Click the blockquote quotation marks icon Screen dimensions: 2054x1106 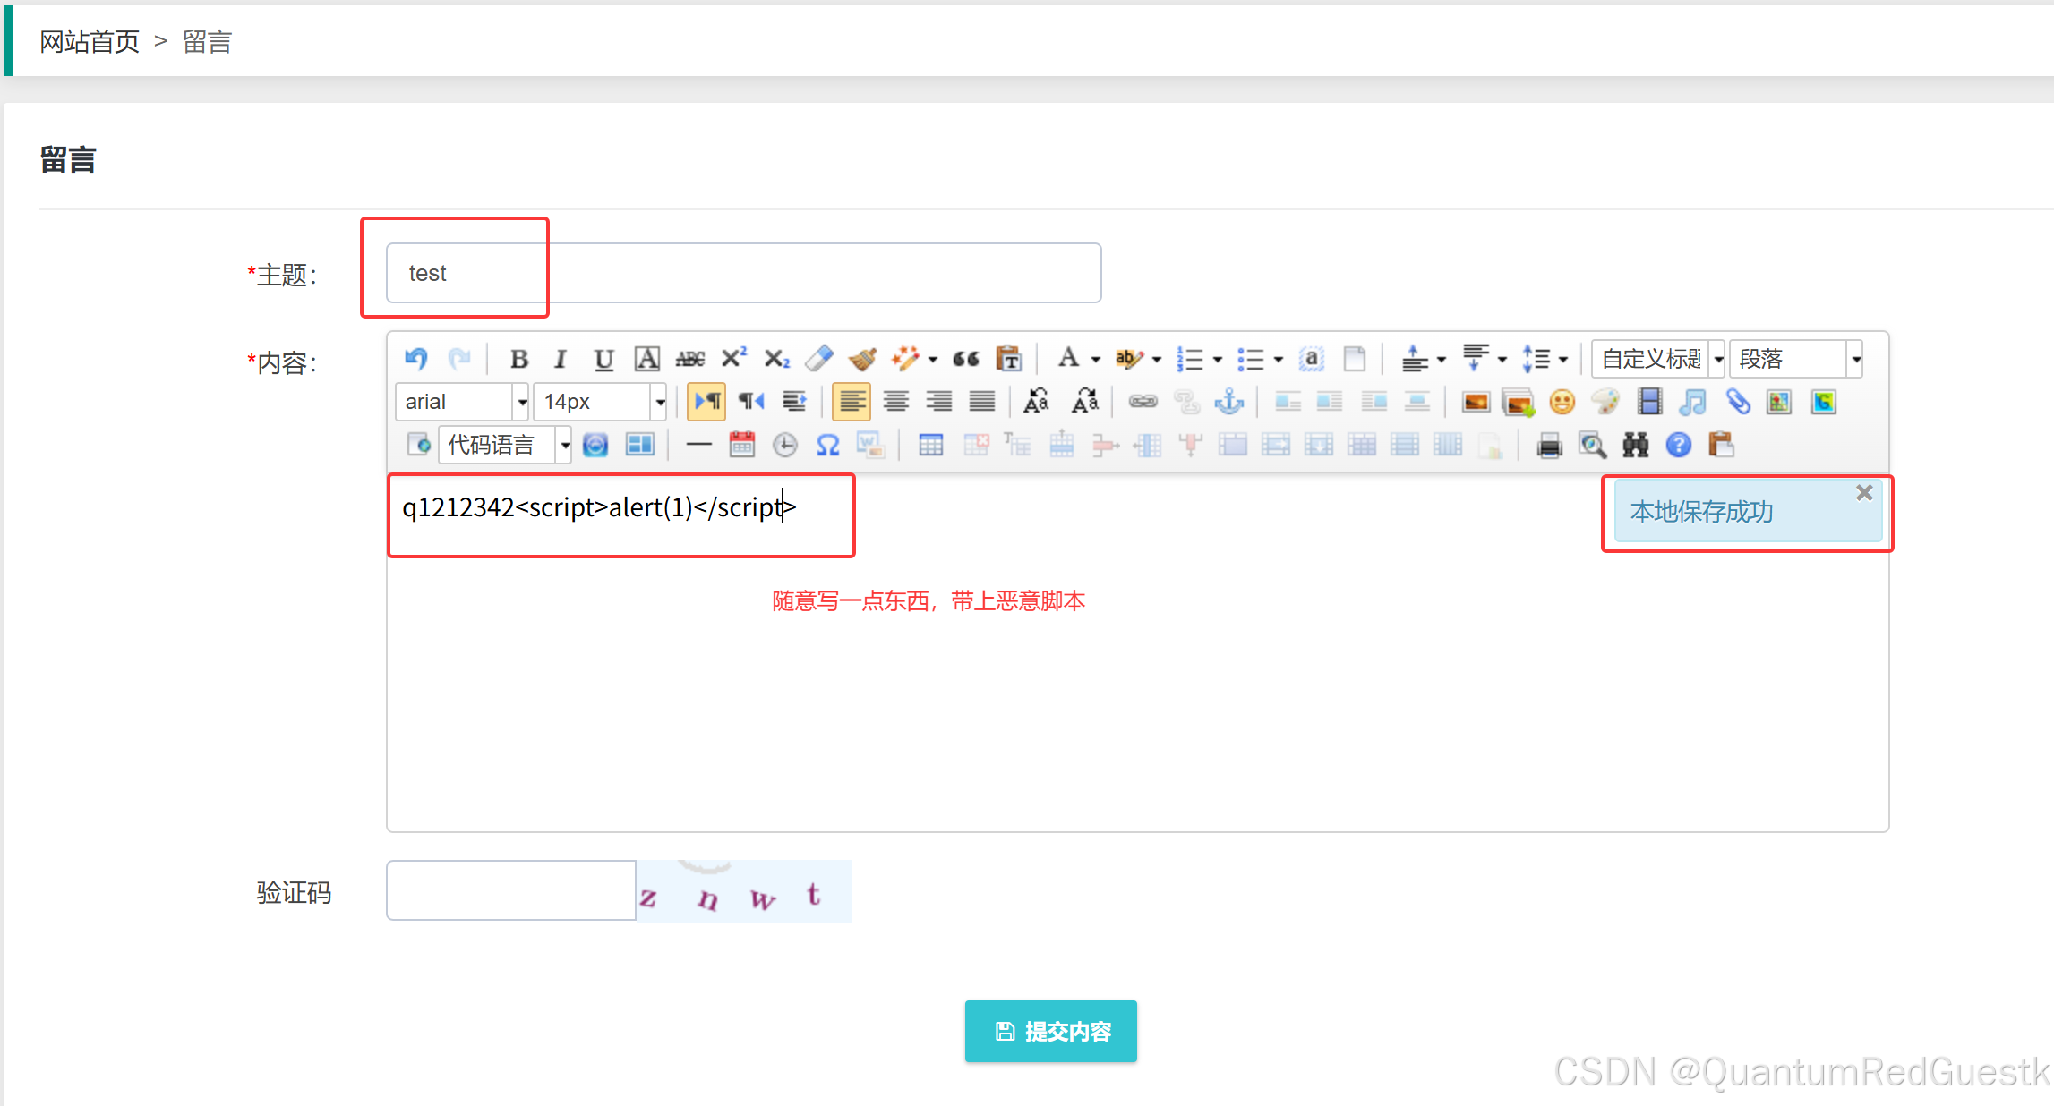point(965,359)
